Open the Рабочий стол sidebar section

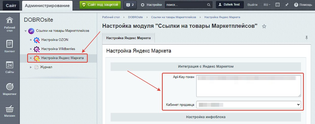pos(10,24)
